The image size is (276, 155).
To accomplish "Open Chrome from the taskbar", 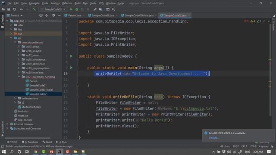I will tap(36, 152).
